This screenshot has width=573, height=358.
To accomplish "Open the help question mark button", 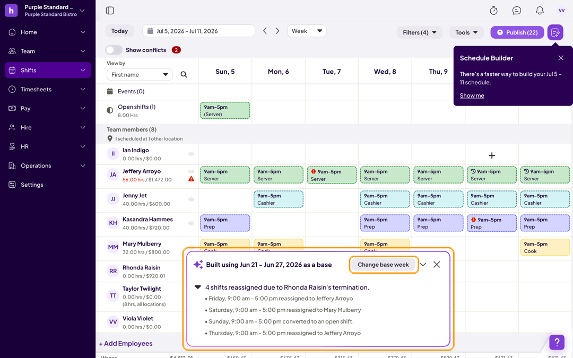I will click(x=557, y=342).
